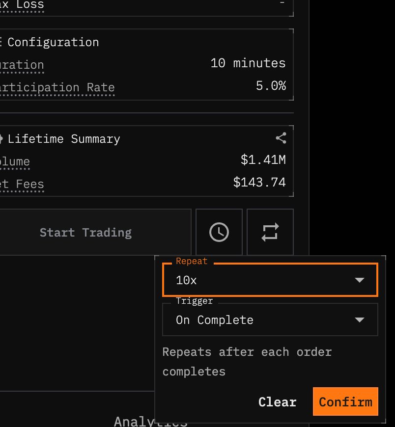Click the Confirm button

(345, 401)
